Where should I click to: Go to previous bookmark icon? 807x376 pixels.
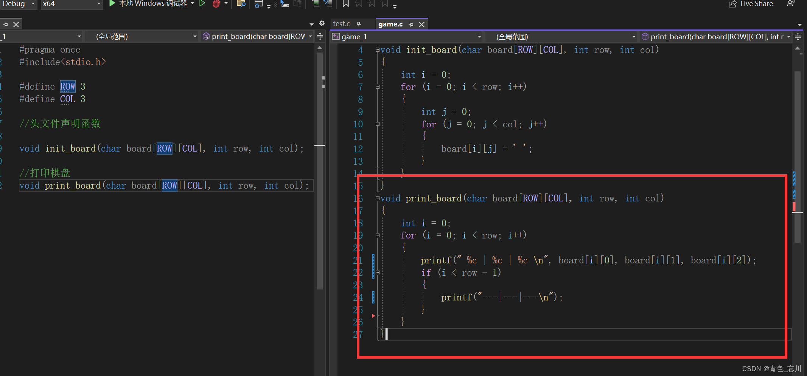click(359, 4)
